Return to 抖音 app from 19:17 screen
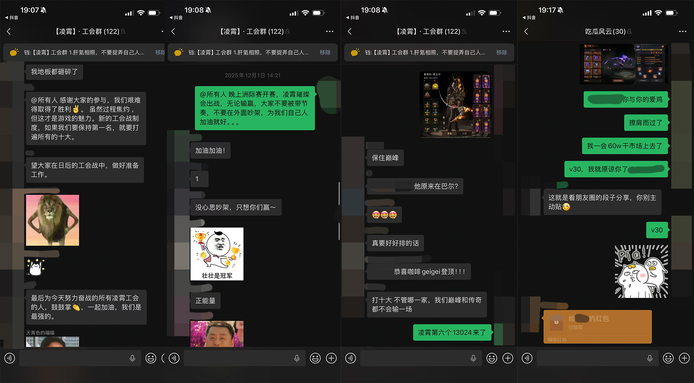The width and height of the screenshot is (694, 383). pyautogui.click(x=529, y=17)
